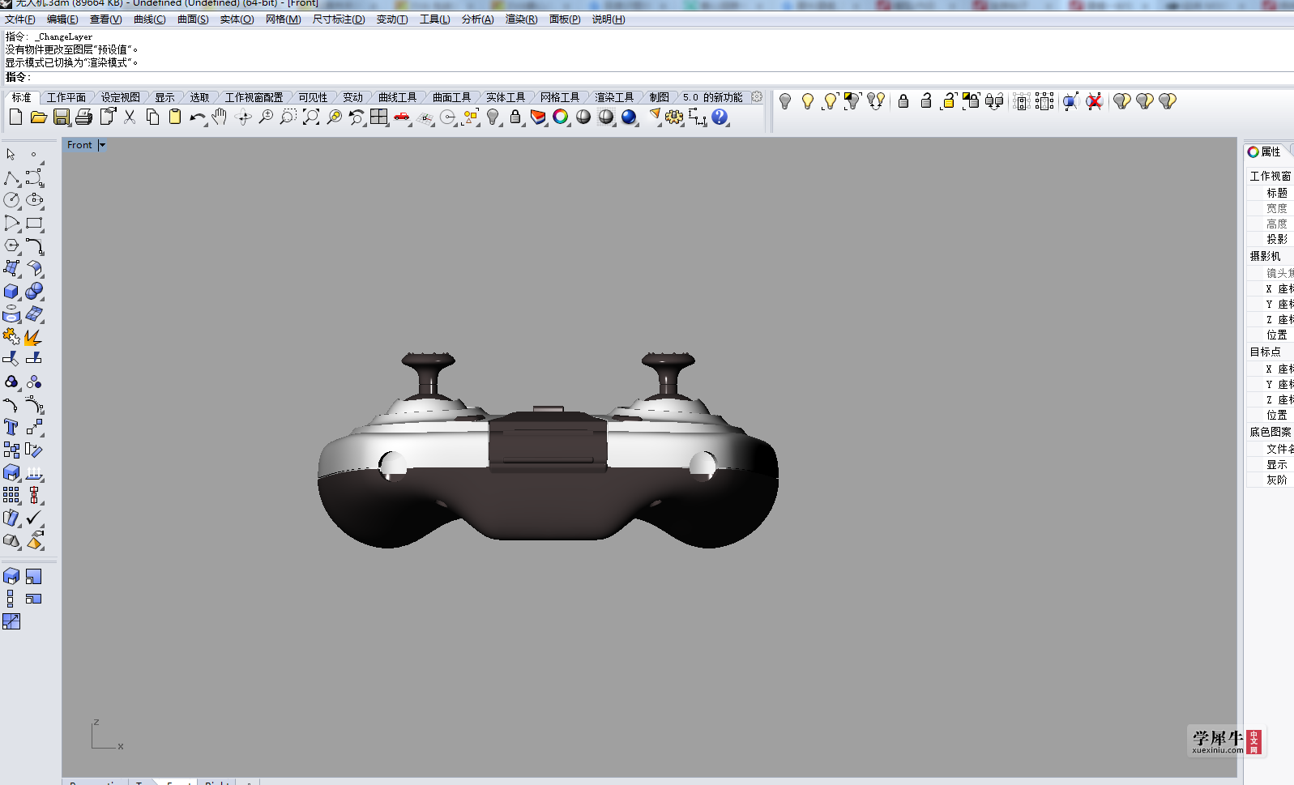This screenshot has height=785, width=1294.
Task: Switch to the 标准 toolbar tab
Action: 21,97
